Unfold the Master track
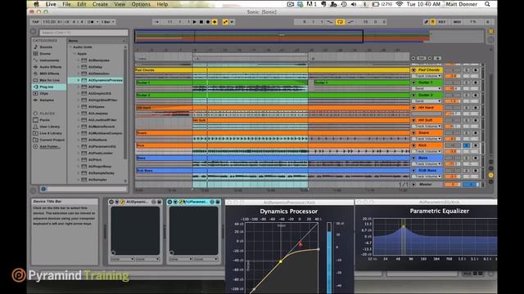524x294 pixels. [413, 185]
